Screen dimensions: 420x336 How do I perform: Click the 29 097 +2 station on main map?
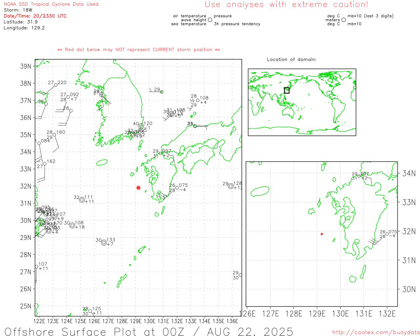point(160,154)
